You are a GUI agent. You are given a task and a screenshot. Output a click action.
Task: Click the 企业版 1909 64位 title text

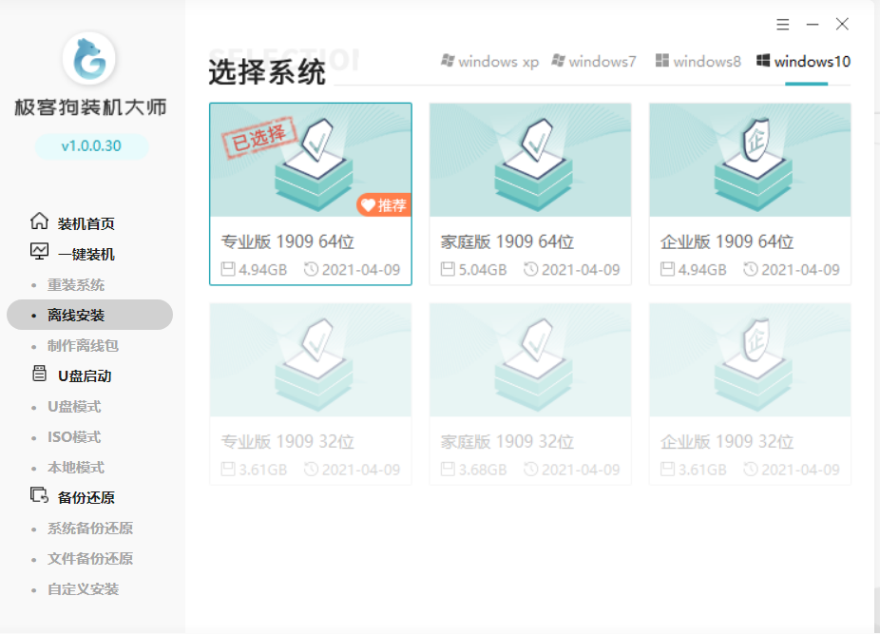click(727, 241)
